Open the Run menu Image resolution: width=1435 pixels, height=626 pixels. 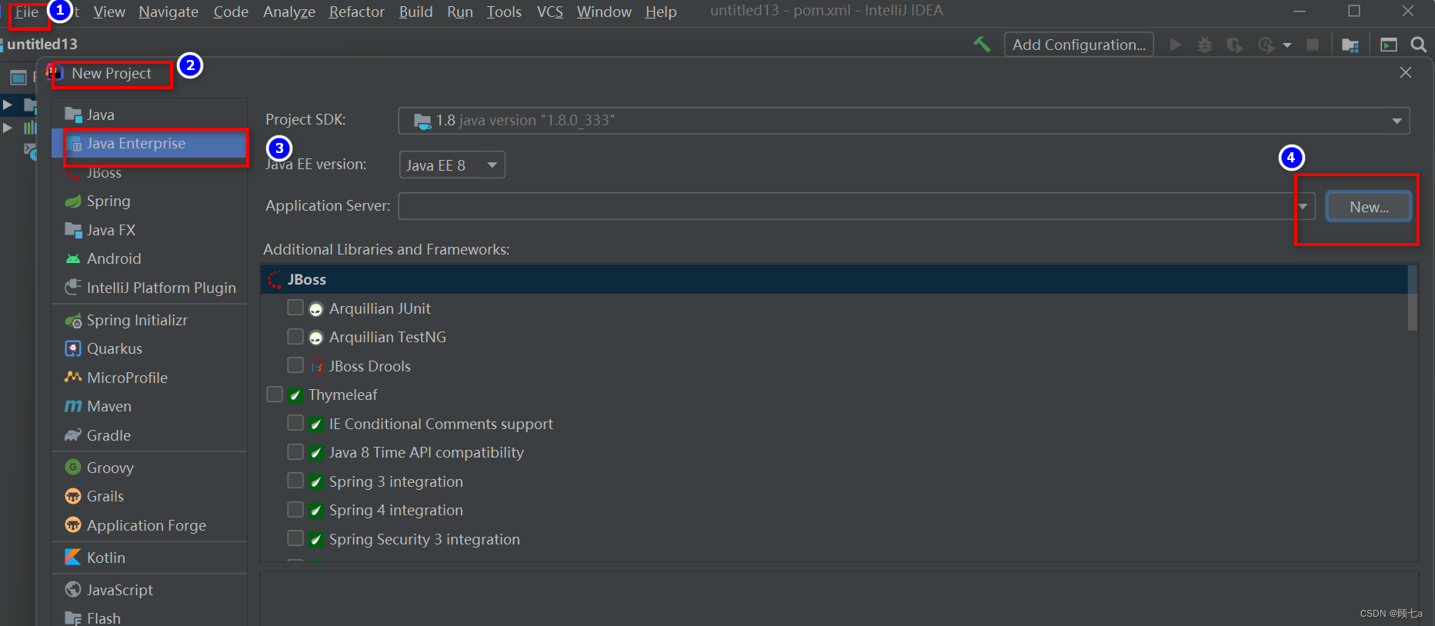coord(460,12)
